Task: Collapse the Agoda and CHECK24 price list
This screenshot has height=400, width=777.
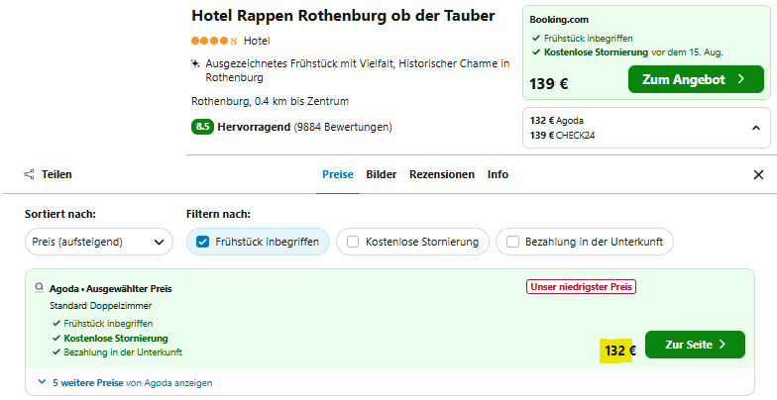Action: click(x=755, y=128)
